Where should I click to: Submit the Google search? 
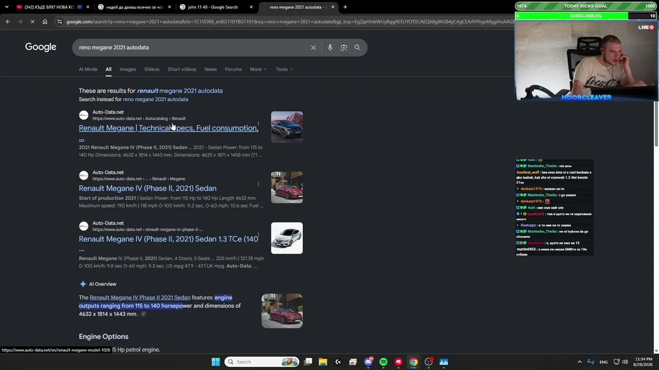357,47
